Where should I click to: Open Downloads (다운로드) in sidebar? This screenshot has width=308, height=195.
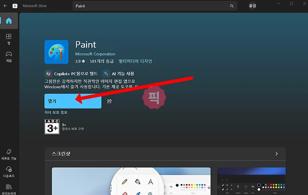(9, 172)
